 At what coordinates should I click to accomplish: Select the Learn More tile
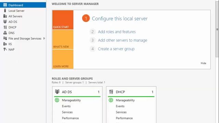pyautogui.click(x=63, y=59)
